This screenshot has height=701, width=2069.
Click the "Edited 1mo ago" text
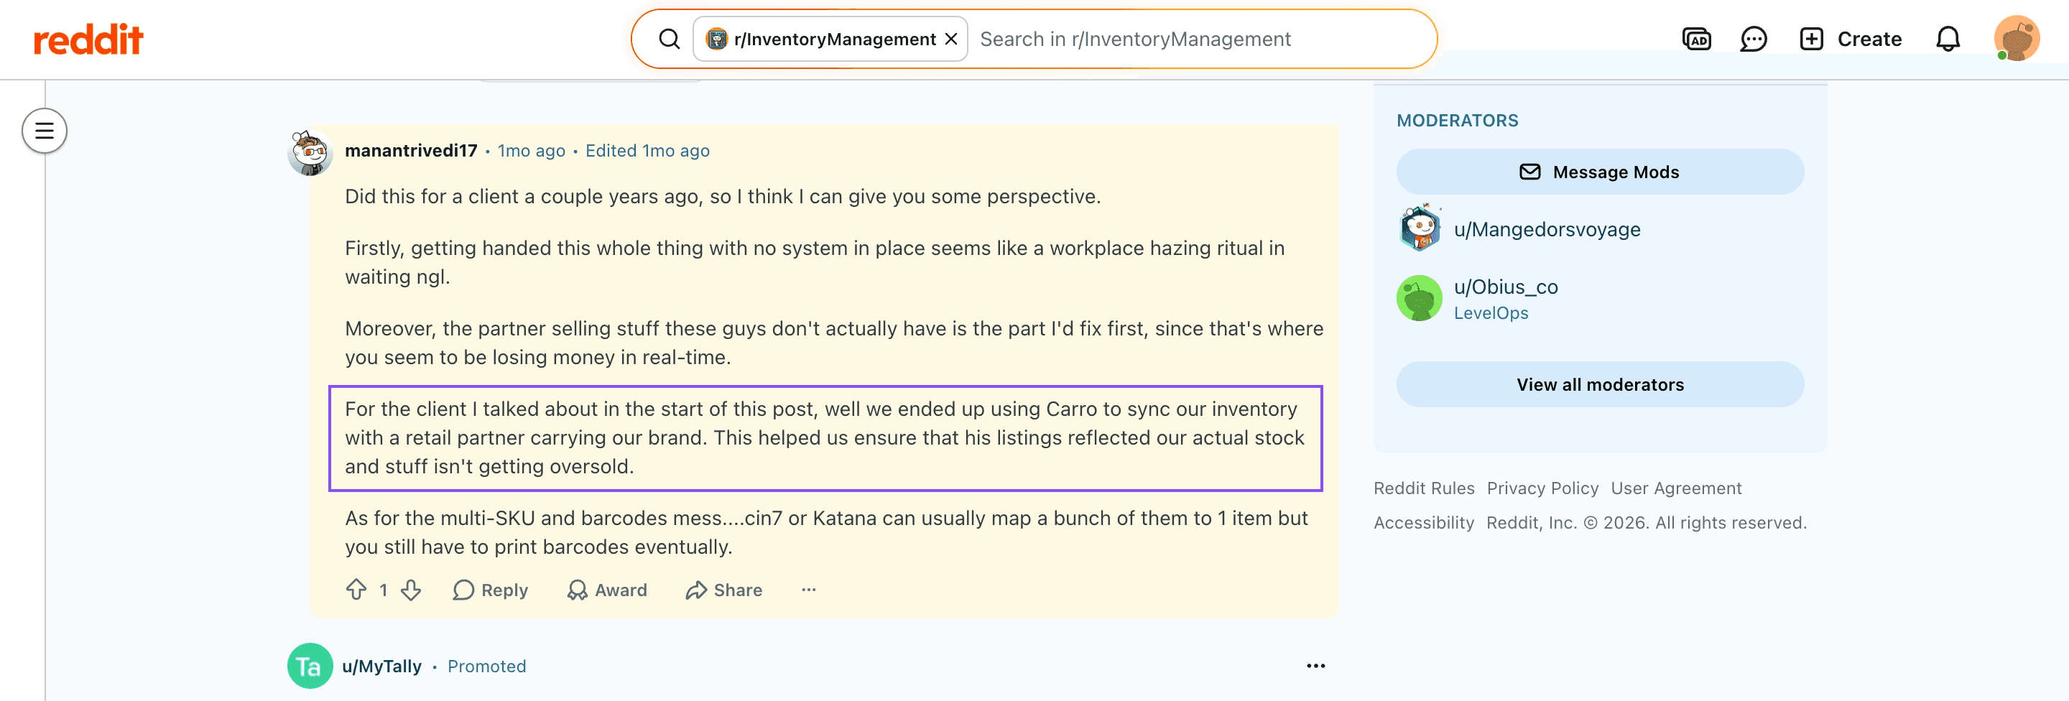click(647, 151)
